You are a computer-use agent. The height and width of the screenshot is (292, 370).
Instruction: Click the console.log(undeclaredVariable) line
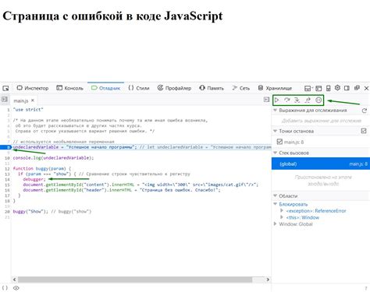click(53, 158)
